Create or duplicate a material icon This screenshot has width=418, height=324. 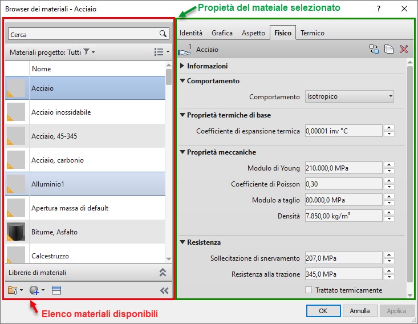[34, 290]
